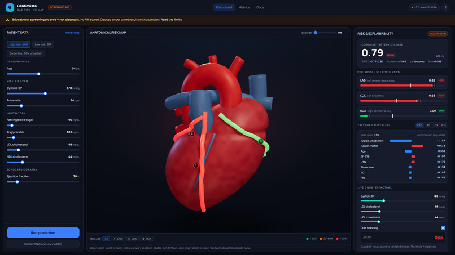This screenshot has width=455, height=255.
Task: Click the LCX stenosis bar row
Action: click(403, 98)
